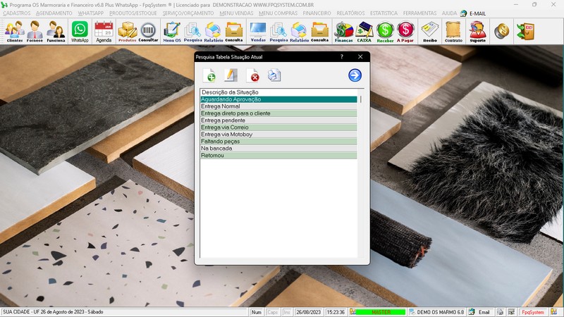564x317 pixels.
Task: Open the RELATÓRIOS menu
Action: (x=350, y=13)
